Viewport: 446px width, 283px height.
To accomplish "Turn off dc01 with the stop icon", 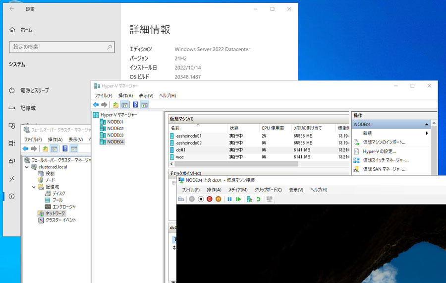I will [x=201, y=199].
